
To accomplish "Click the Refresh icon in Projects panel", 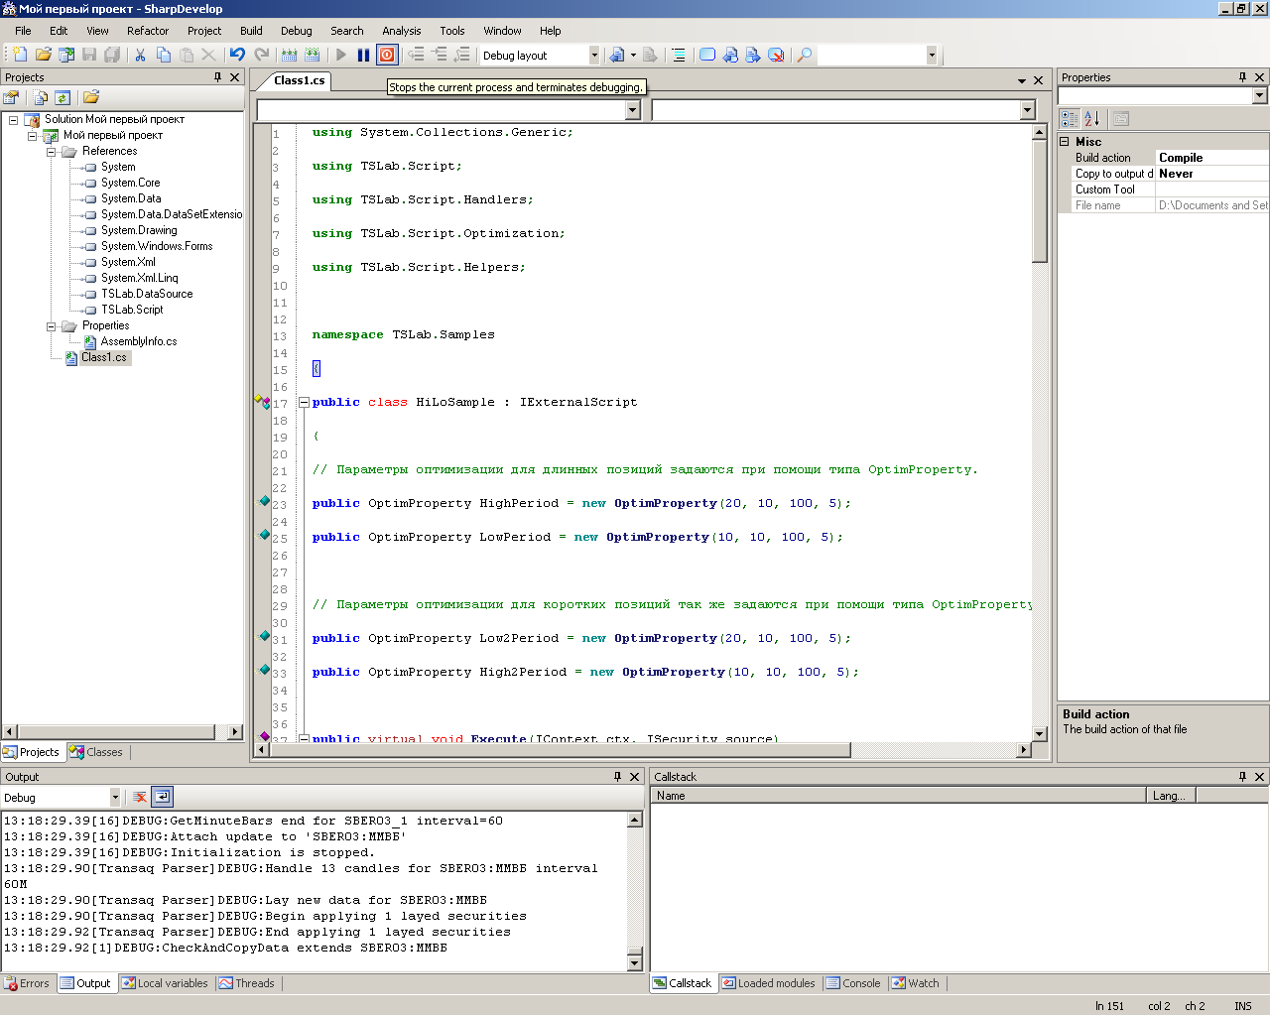I will pyautogui.click(x=63, y=97).
